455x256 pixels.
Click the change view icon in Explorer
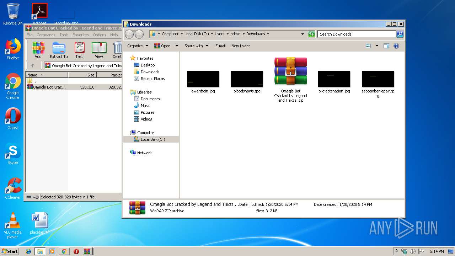coord(368,46)
